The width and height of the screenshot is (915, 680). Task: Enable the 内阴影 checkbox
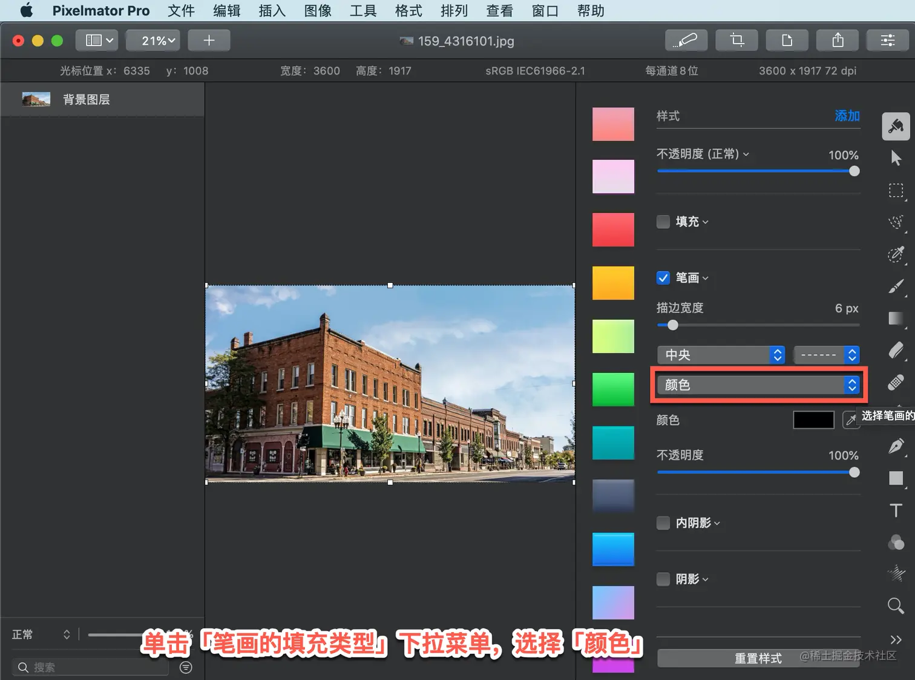coord(663,523)
